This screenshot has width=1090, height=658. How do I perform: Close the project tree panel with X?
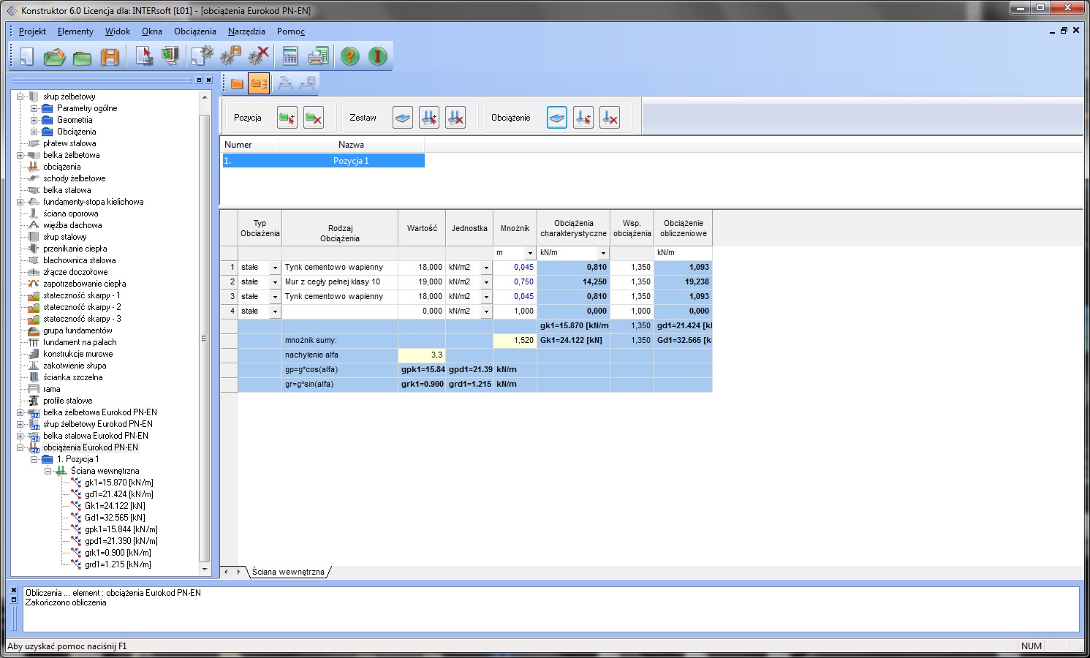click(x=208, y=80)
